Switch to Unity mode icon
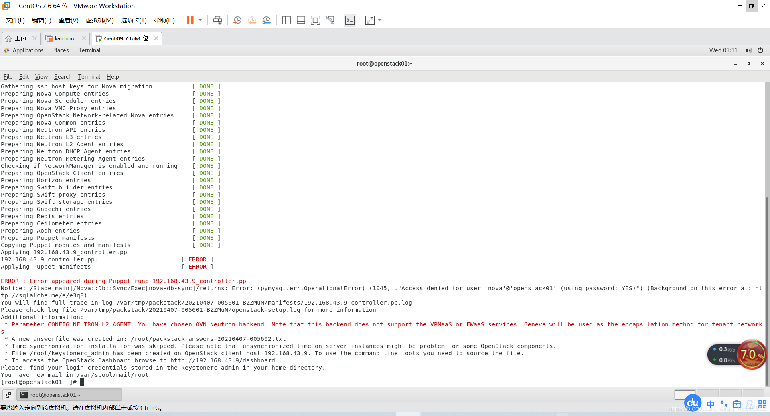 coord(330,20)
